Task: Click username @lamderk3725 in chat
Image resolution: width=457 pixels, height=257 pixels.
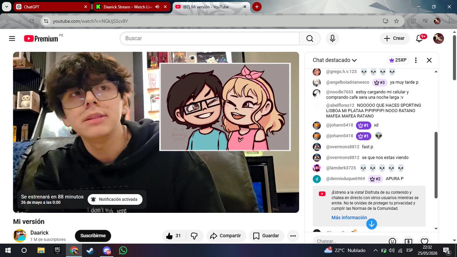Action: (x=341, y=168)
